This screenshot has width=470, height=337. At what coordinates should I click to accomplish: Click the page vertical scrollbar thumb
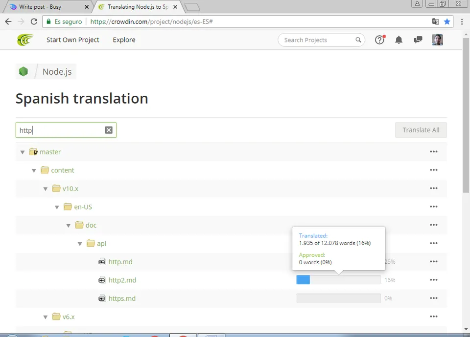coord(466,115)
